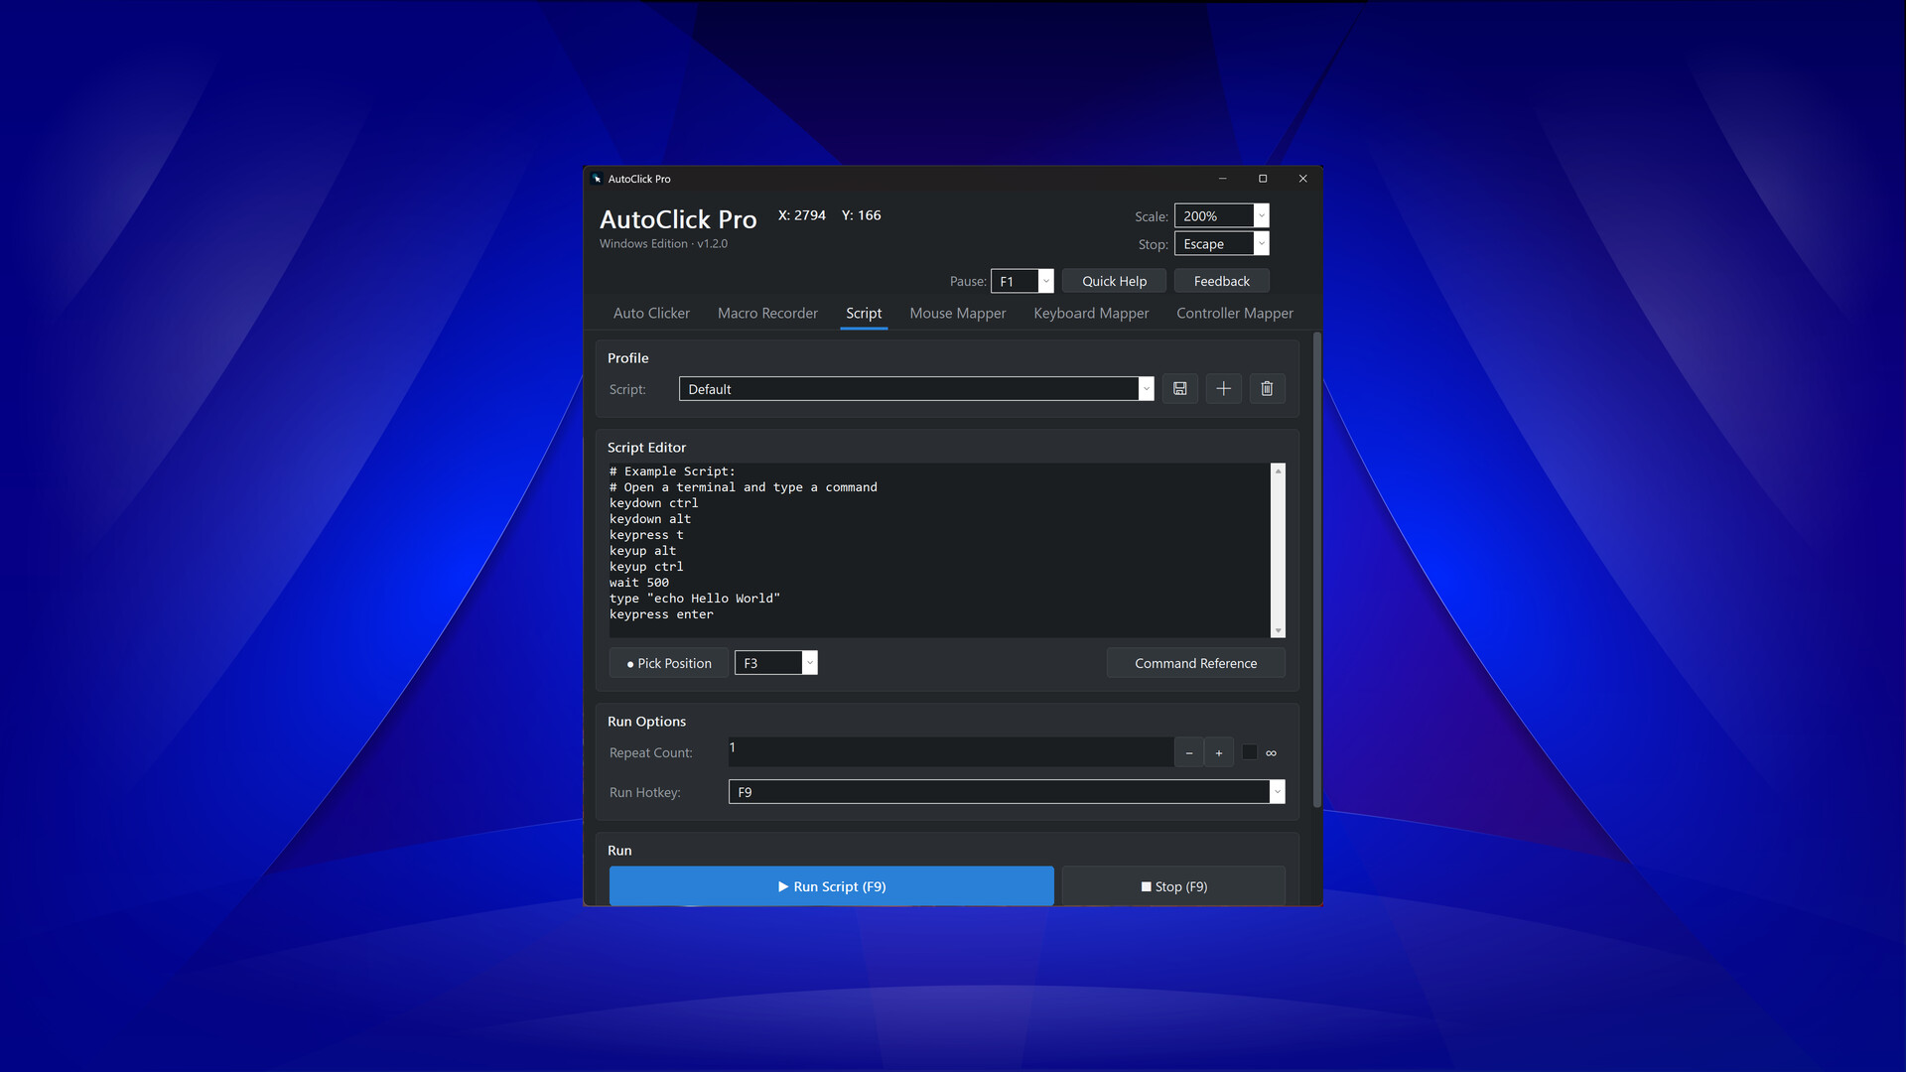Open the Mouse Mapper tab
Image resolution: width=1906 pixels, height=1072 pixels.
click(957, 313)
